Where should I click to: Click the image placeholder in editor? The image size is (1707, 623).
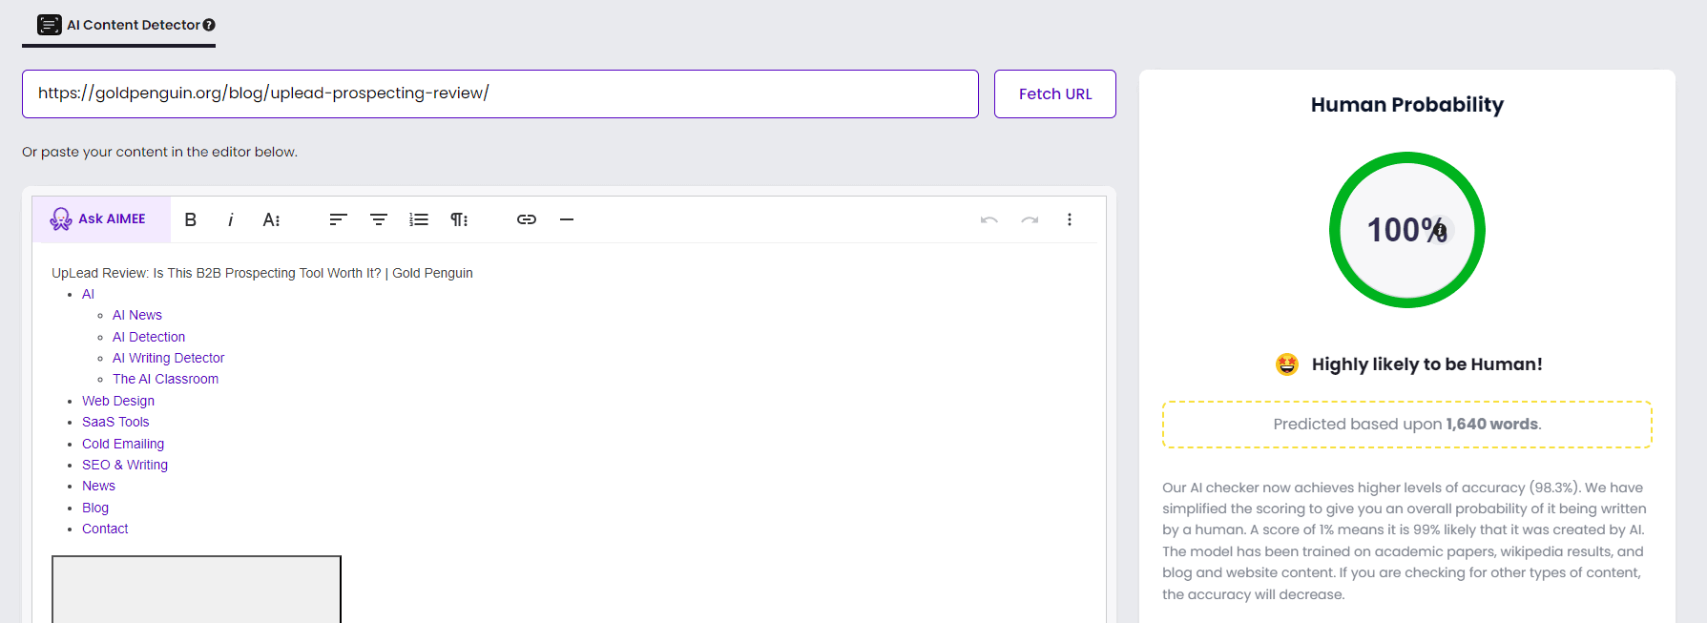197,590
